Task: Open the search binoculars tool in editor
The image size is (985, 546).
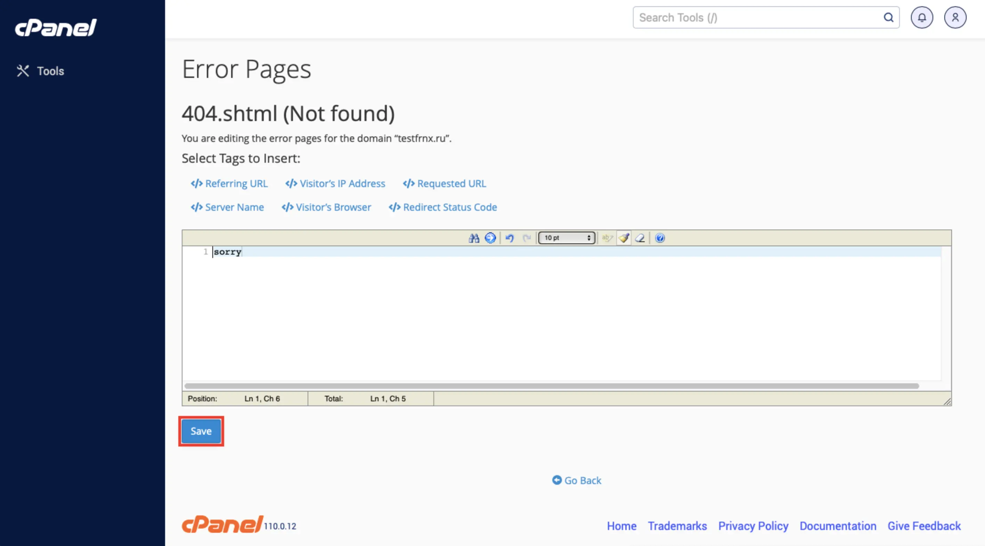Action: (474, 238)
